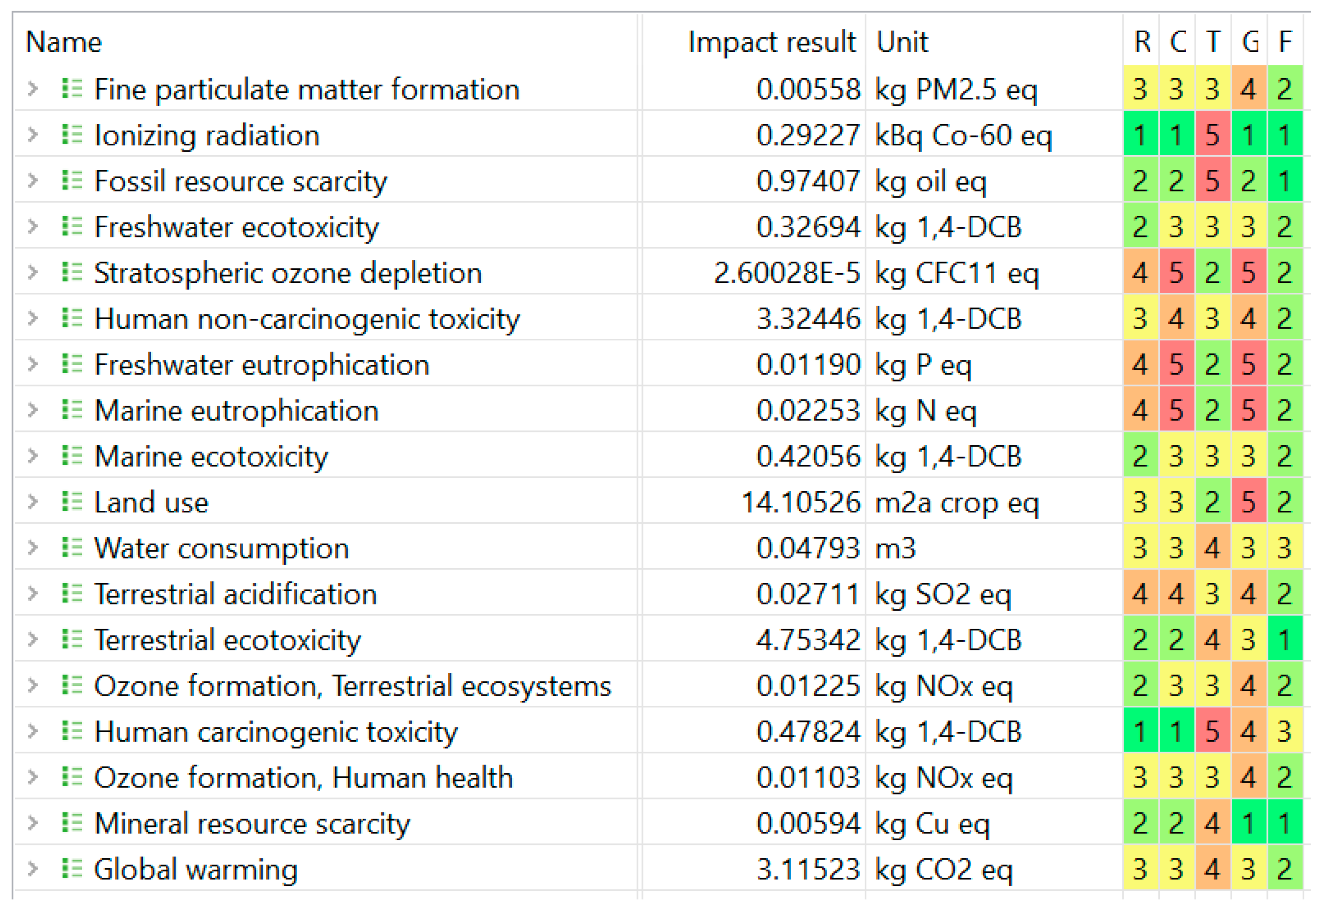
Task: Click the Ionizing radiation row icon
Action: click(x=72, y=134)
